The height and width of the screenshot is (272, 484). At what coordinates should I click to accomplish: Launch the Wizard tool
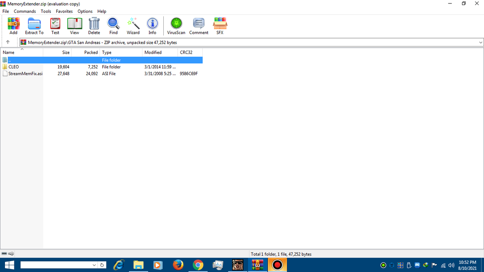pyautogui.click(x=133, y=26)
